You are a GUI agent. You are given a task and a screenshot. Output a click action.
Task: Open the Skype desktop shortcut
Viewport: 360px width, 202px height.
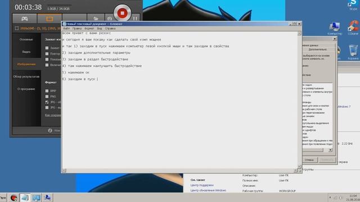(353, 5)
